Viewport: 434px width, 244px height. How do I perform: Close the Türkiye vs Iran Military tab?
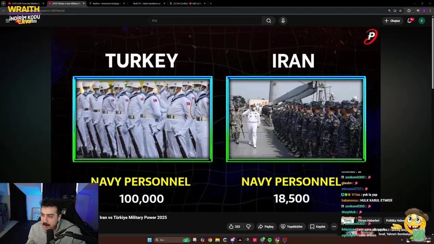84,3
